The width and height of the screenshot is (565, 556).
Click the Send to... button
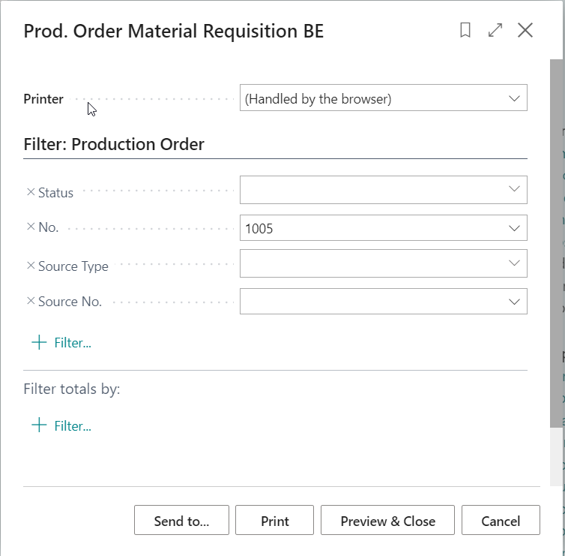(x=181, y=521)
